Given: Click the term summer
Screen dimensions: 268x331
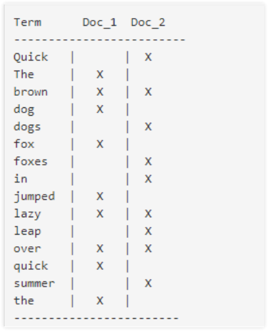Looking at the screenshot, I should 34,283.
